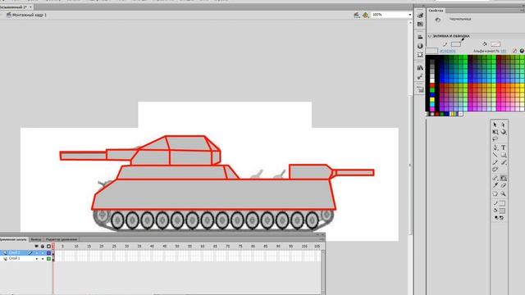Viewport: 525px width, 295px height.
Task: Close the Безымянный-2 document tab
Action: pos(30,7)
